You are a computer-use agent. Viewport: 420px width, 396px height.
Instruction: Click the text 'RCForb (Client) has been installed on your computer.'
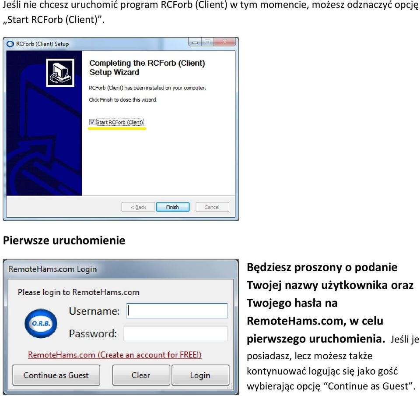click(147, 88)
